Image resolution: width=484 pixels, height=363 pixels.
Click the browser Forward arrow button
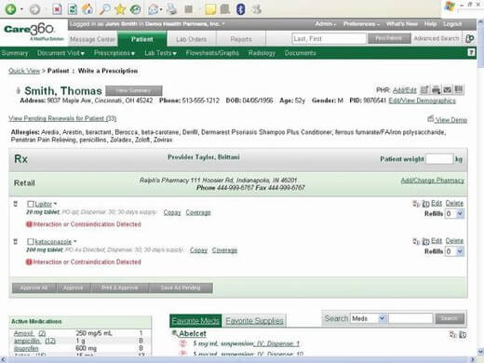click(x=34, y=9)
